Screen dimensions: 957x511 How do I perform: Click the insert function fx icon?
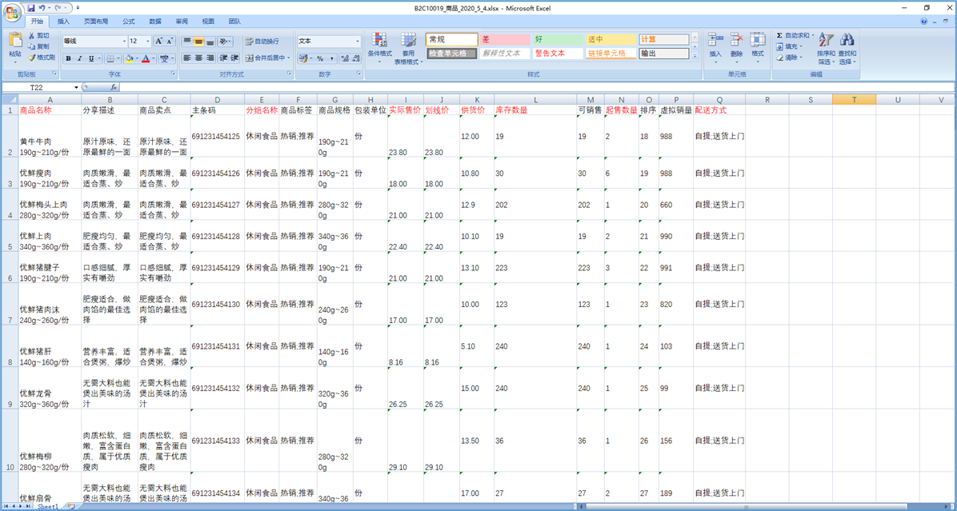(x=114, y=87)
